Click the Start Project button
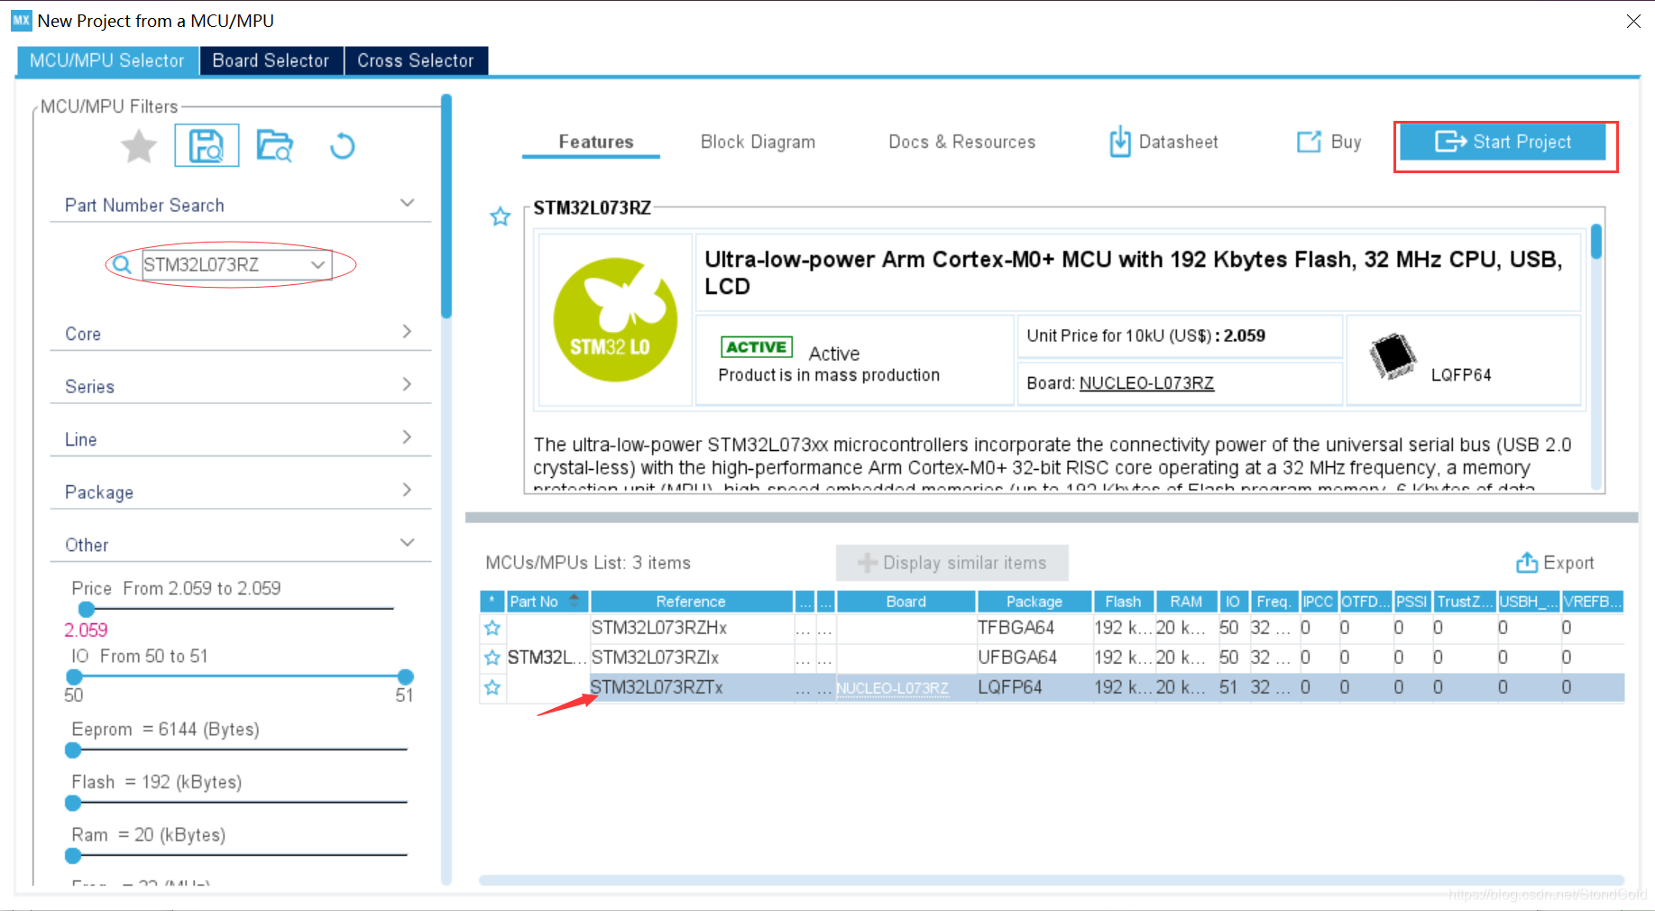The image size is (1655, 911). (x=1503, y=142)
